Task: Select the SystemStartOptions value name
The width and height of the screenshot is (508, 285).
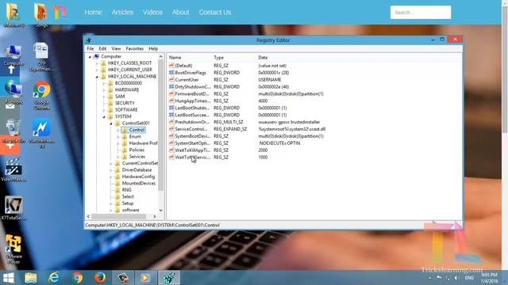Action: (x=192, y=143)
